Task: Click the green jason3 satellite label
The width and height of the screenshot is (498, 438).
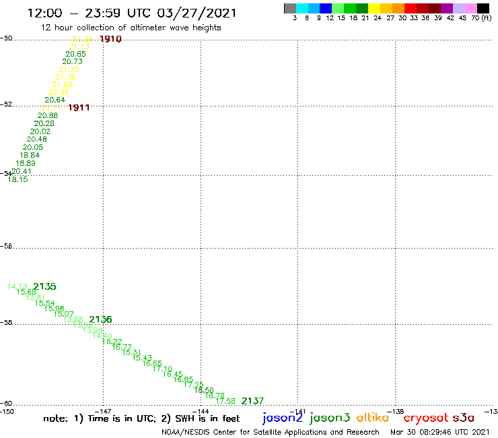Action: pos(330,418)
